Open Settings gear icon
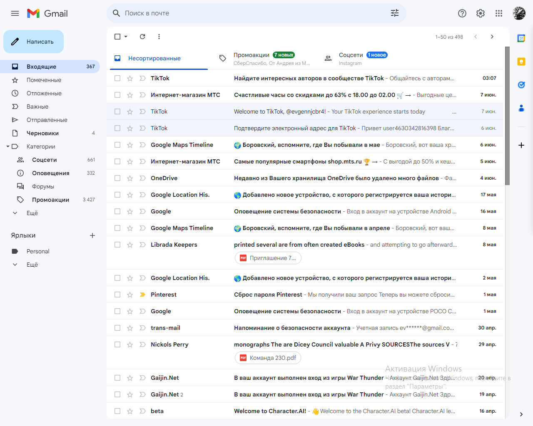 (481, 13)
